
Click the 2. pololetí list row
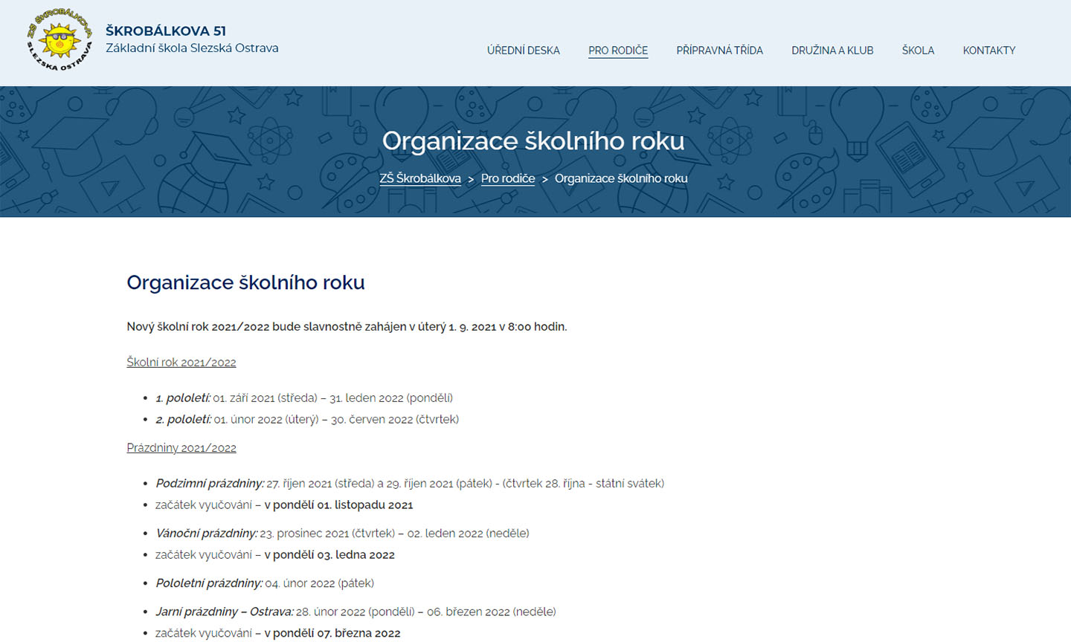click(307, 420)
